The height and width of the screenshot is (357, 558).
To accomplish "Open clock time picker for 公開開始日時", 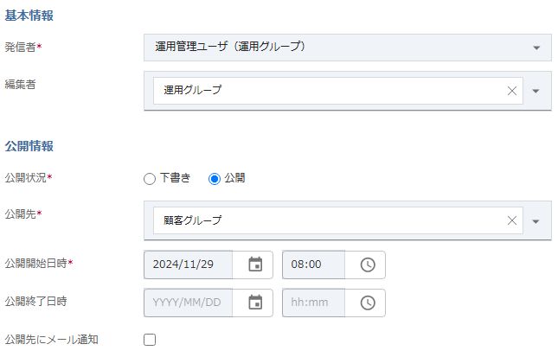I will click(x=368, y=265).
